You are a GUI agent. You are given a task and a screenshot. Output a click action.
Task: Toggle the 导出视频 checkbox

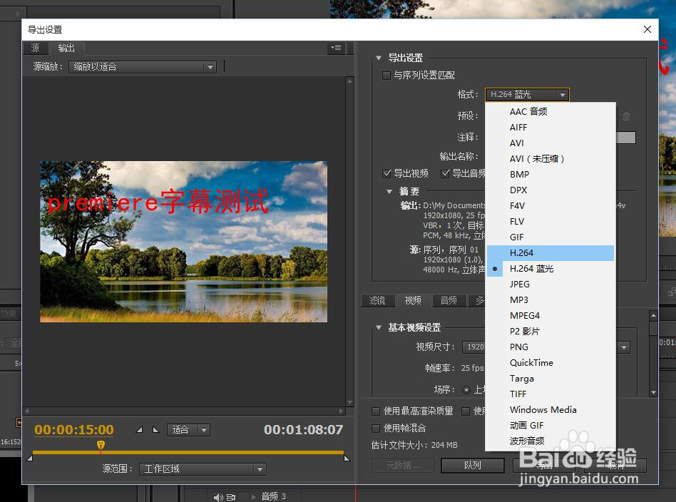tap(386, 173)
